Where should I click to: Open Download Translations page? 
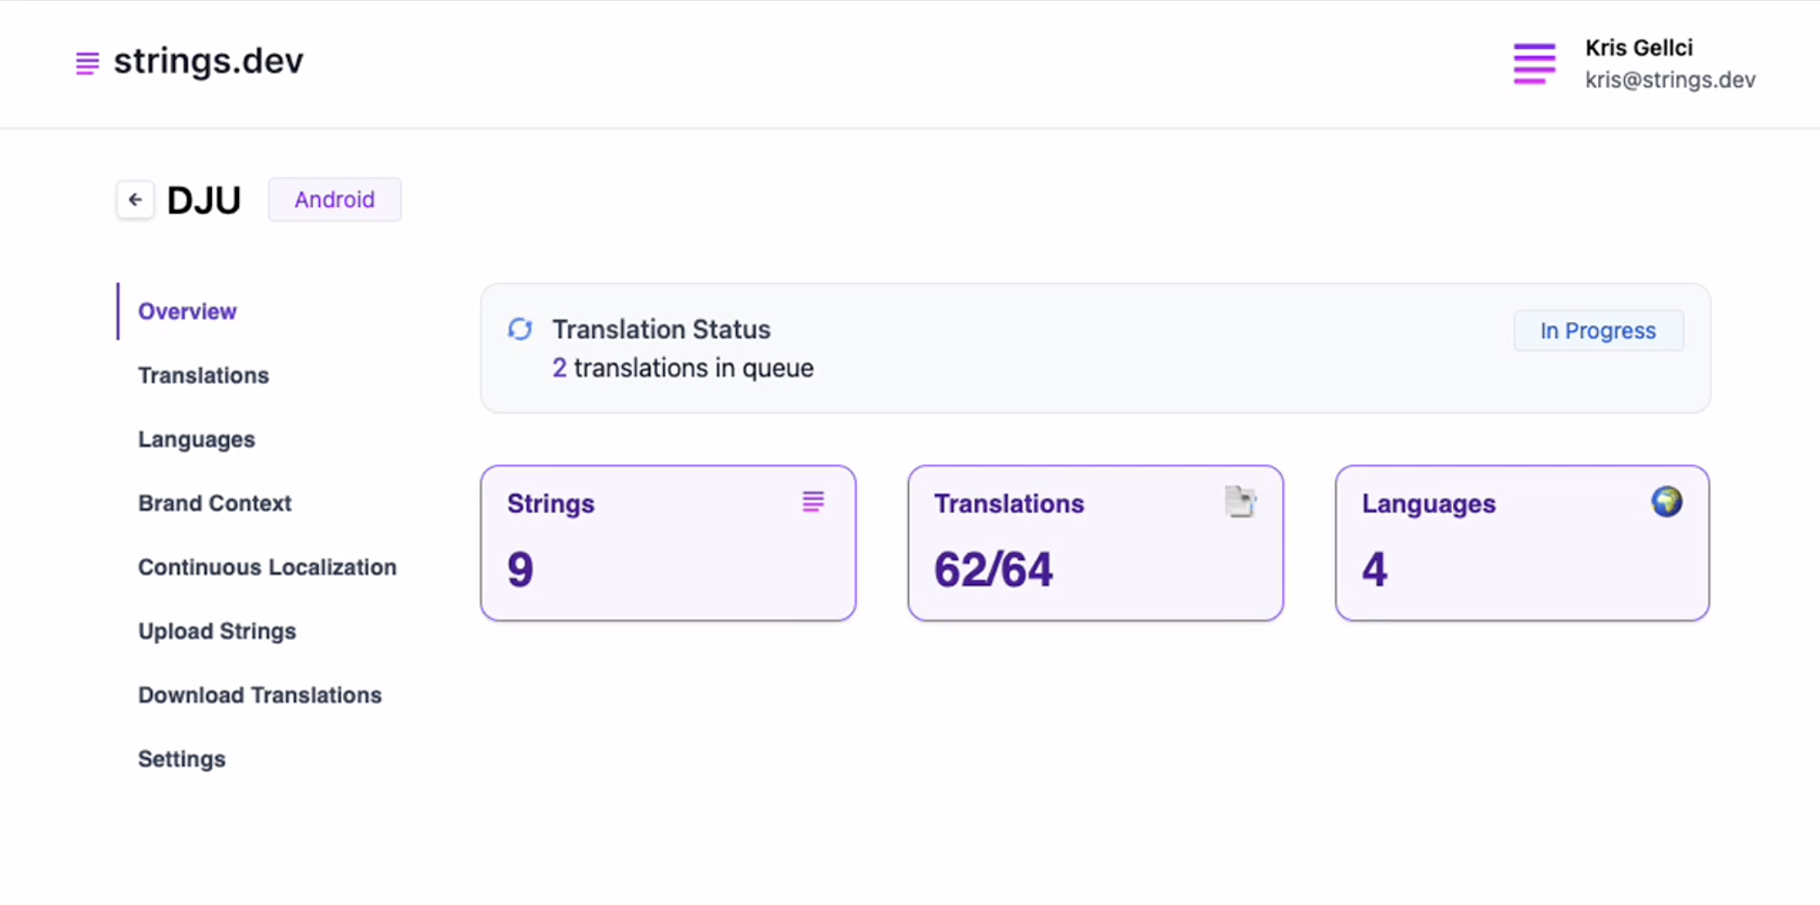pos(260,695)
